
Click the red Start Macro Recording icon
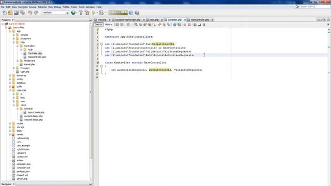coord(185,25)
